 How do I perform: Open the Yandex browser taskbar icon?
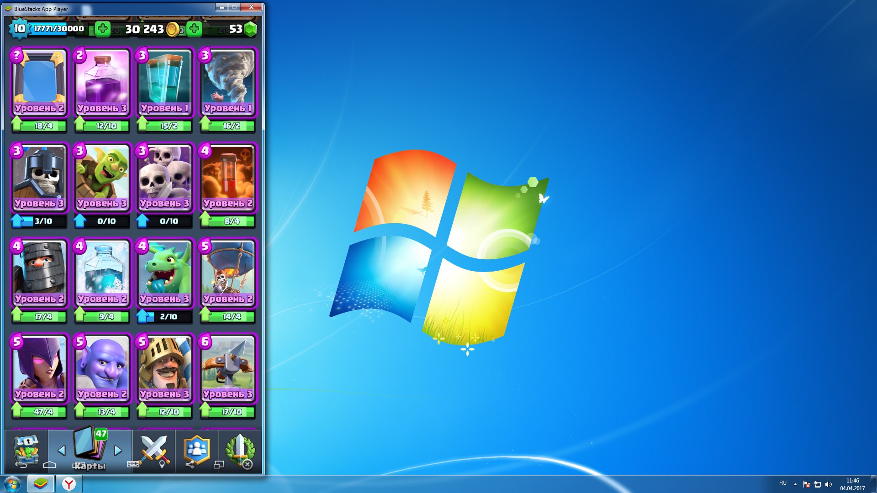pyautogui.click(x=69, y=484)
